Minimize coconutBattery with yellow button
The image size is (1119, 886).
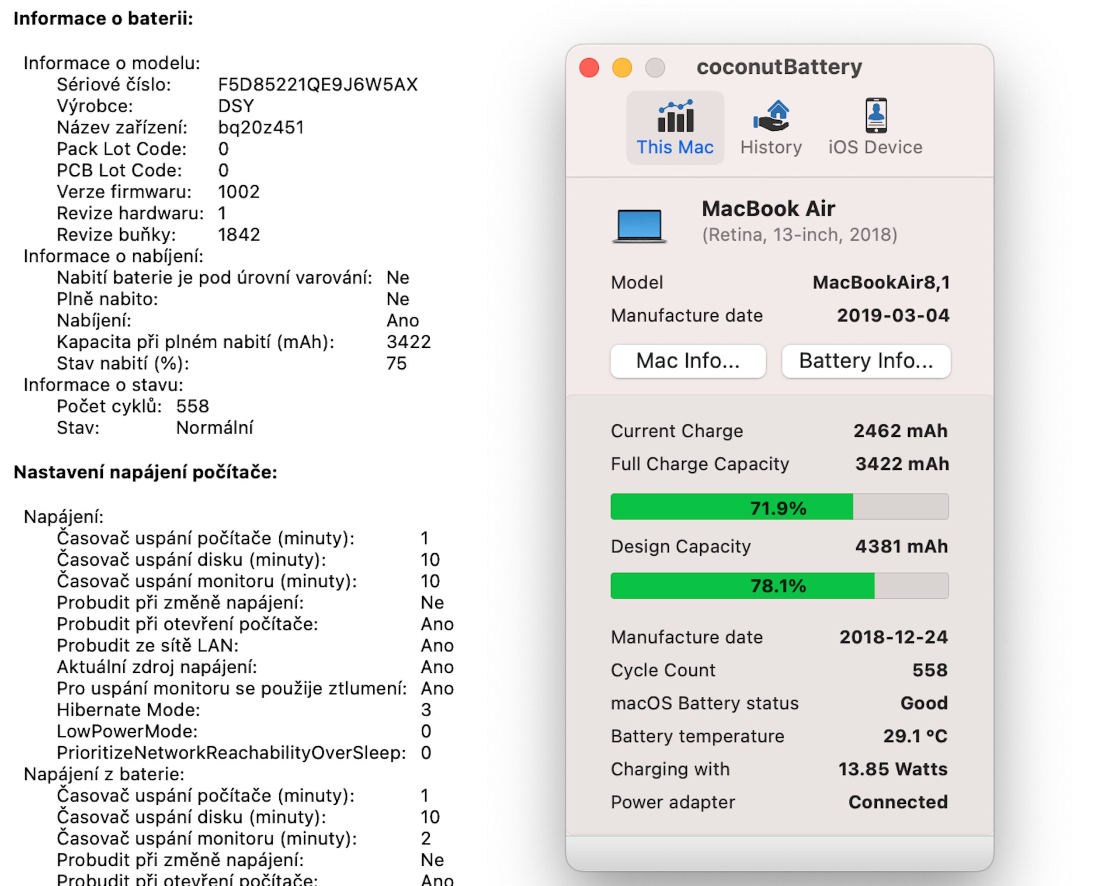[622, 68]
